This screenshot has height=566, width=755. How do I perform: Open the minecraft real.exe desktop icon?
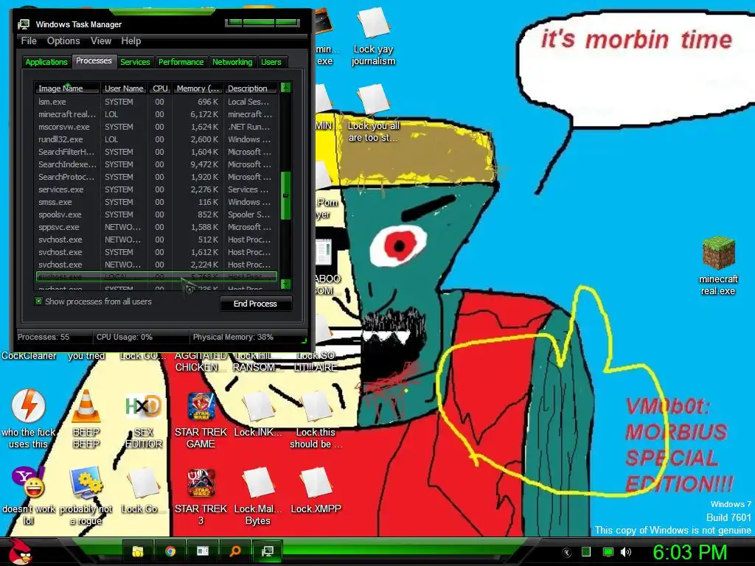tap(718, 266)
